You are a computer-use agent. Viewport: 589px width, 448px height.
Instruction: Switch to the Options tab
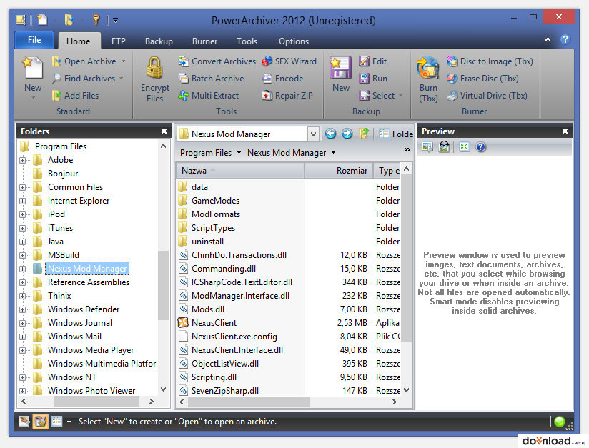294,41
